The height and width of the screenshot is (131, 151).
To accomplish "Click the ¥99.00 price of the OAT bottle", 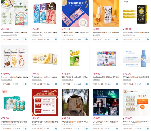I will [127, 74].
